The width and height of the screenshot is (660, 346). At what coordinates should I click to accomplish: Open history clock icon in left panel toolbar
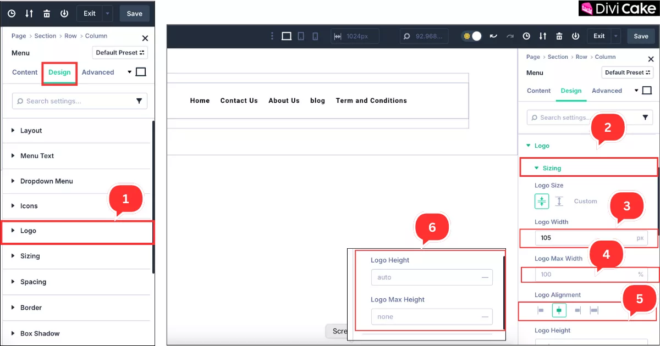[x=12, y=14]
